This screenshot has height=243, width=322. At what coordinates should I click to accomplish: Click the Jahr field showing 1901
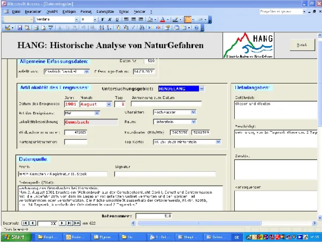pyautogui.click(x=71, y=104)
